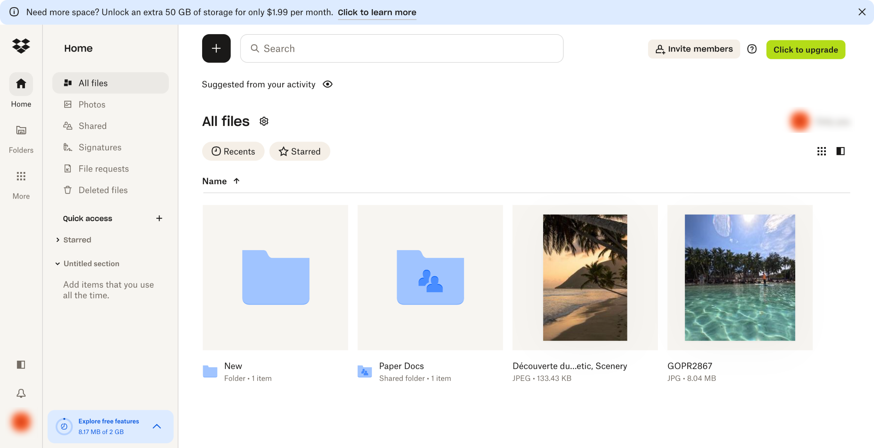
Task: Open the GOPR2867 photo thumbnail
Action: click(739, 277)
